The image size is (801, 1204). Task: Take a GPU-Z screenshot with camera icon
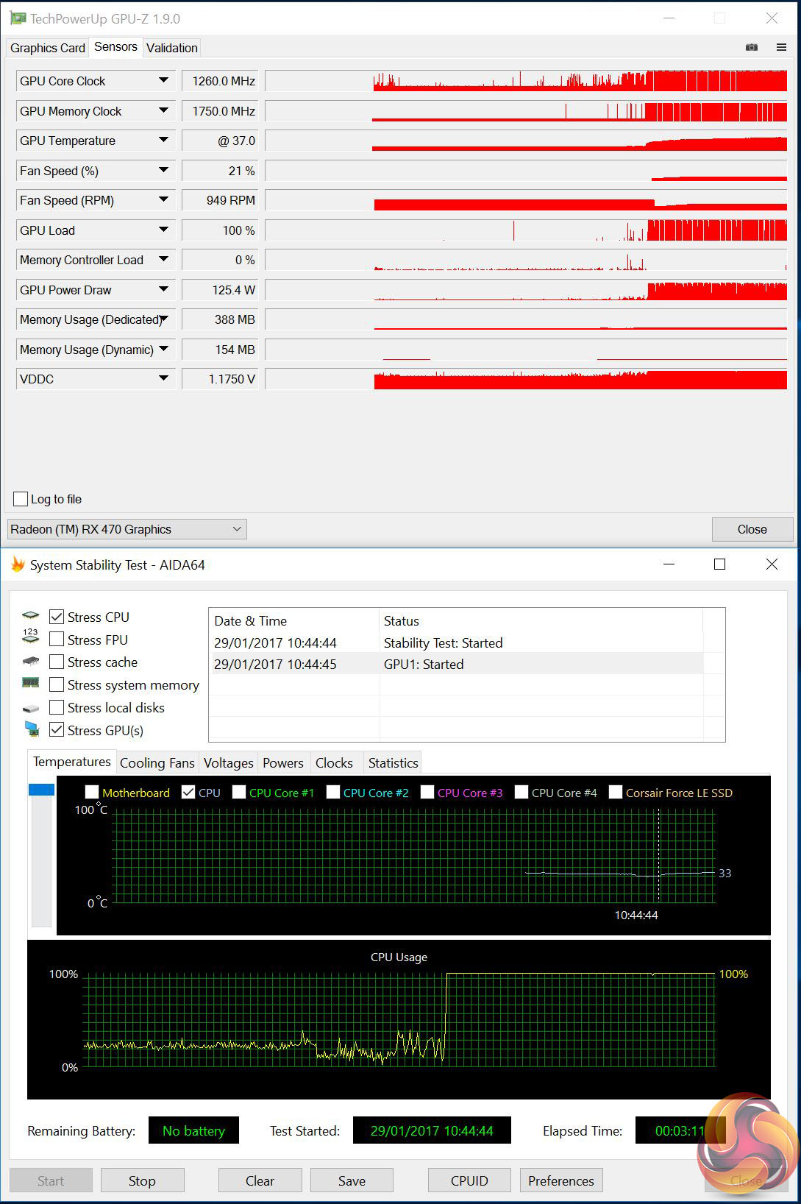751,47
